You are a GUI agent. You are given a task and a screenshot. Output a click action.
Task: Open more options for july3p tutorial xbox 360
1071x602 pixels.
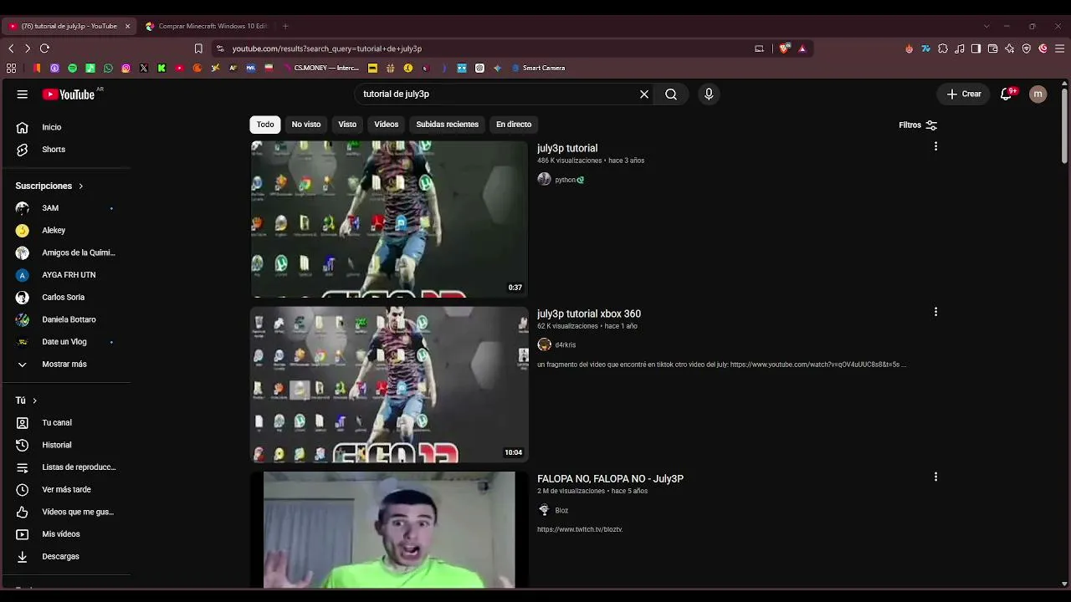[935, 312]
